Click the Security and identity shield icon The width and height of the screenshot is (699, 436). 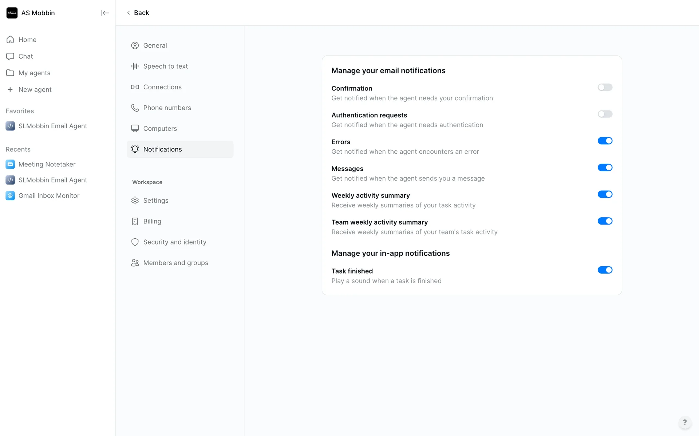click(x=135, y=242)
